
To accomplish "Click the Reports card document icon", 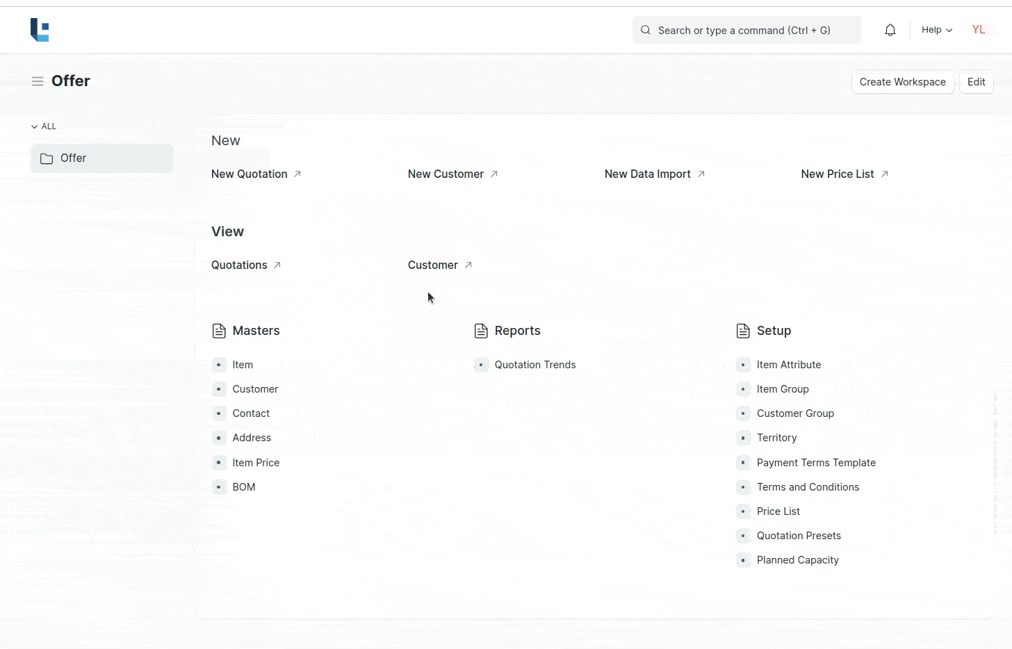I will pyautogui.click(x=481, y=331).
